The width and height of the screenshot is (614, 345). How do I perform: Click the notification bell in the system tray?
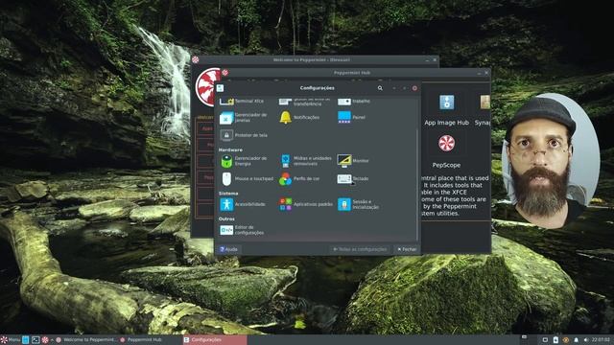(576, 340)
